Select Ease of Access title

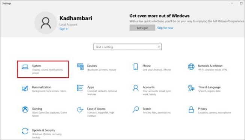pos(96,108)
